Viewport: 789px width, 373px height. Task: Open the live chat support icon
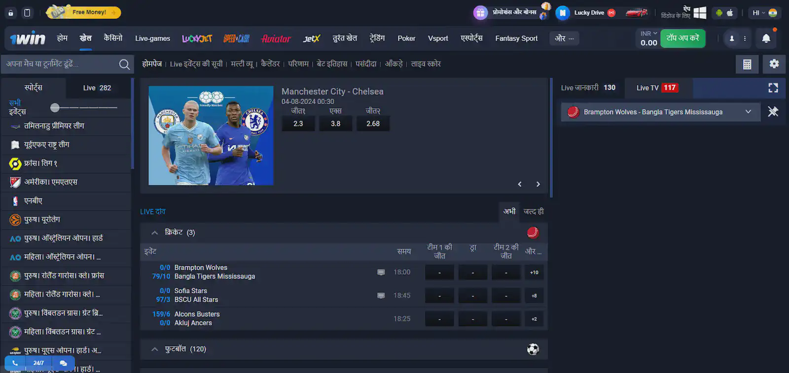tap(63, 363)
